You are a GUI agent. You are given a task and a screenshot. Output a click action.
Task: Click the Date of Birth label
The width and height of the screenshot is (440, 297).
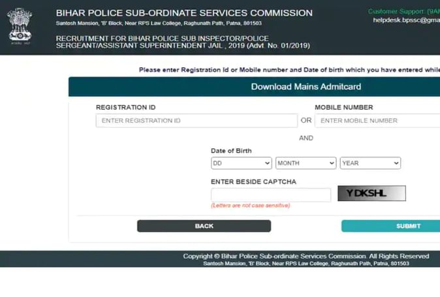tap(231, 151)
